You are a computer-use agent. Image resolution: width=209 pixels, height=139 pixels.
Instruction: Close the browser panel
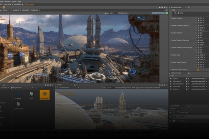tap(53, 85)
